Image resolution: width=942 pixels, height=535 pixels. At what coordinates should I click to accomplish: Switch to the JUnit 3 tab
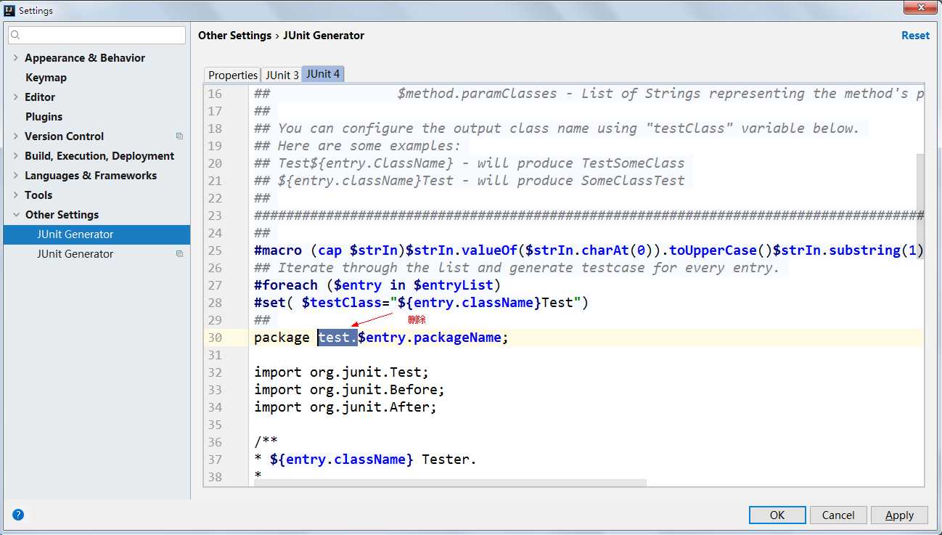[x=282, y=75]
